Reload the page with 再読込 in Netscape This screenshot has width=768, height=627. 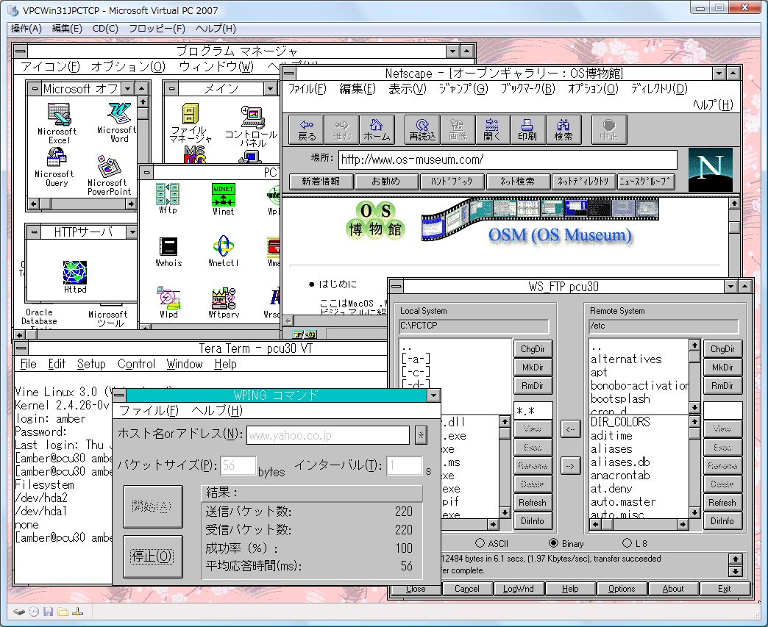coord(423,129)
